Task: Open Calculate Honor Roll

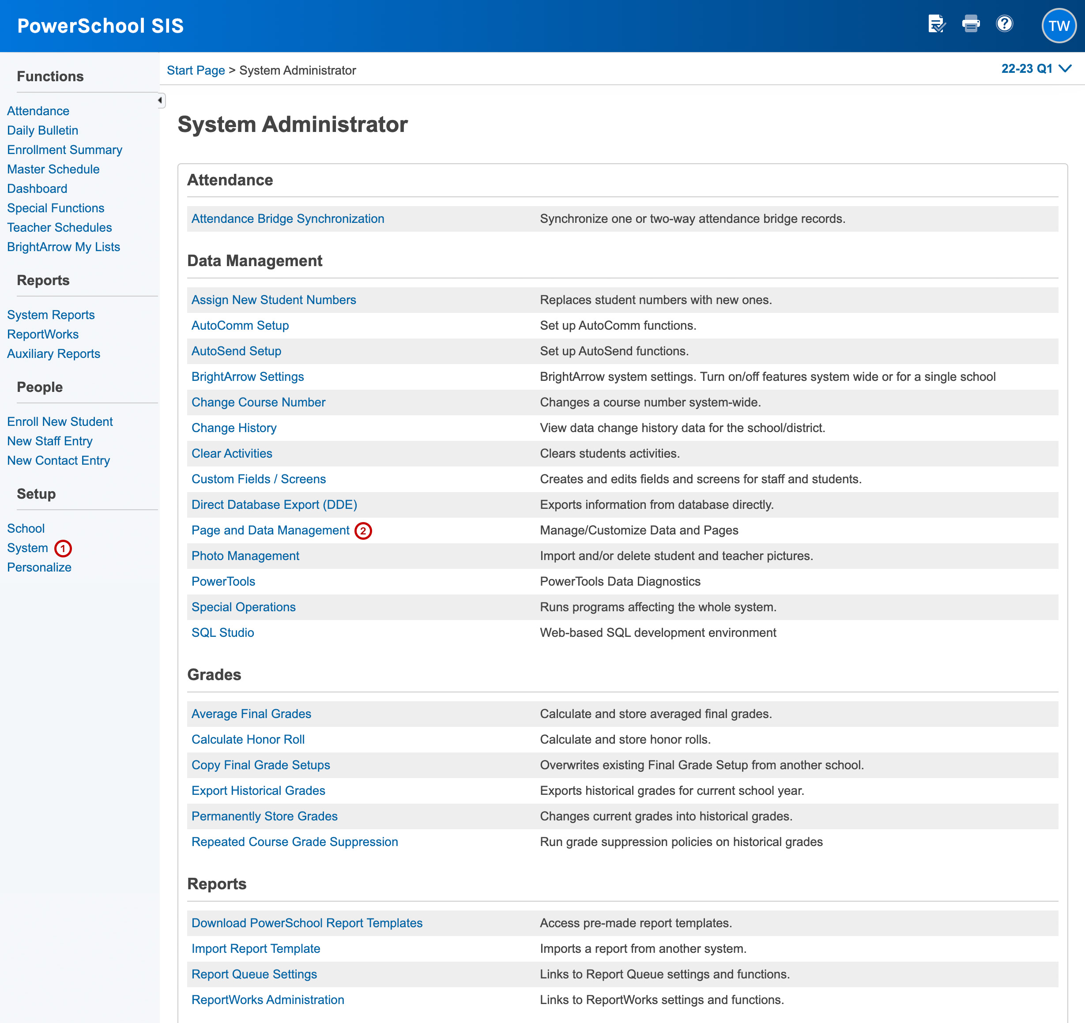Action: click(248, 740)
